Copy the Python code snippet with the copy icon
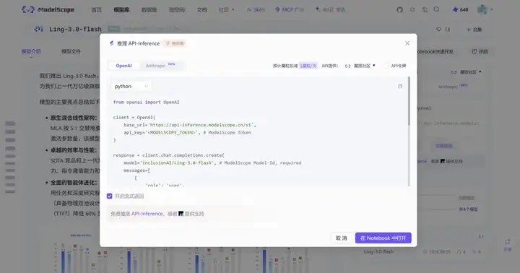This screenshot has height=273, width=520. tap(400, 86)
